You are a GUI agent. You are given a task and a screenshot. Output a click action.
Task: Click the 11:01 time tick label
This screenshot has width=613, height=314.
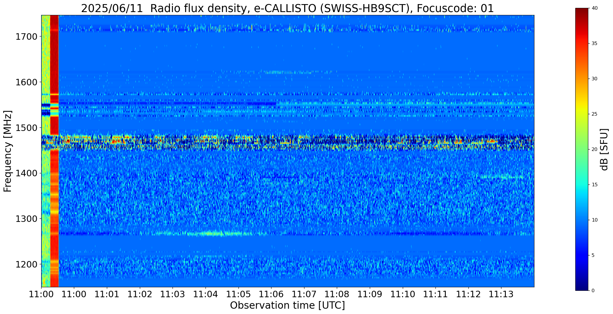click(x=107, y=294)
